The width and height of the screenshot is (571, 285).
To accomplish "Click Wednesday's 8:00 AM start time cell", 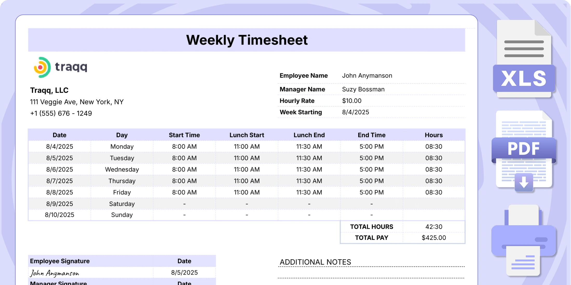I will point(184,169).
